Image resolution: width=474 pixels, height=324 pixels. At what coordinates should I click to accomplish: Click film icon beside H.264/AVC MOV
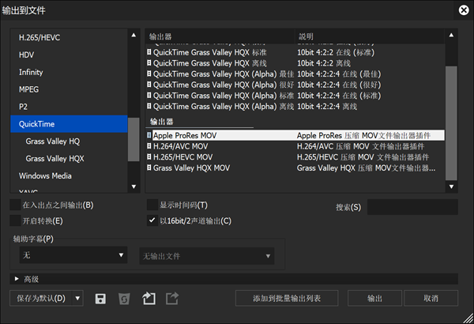pos(149,146)
